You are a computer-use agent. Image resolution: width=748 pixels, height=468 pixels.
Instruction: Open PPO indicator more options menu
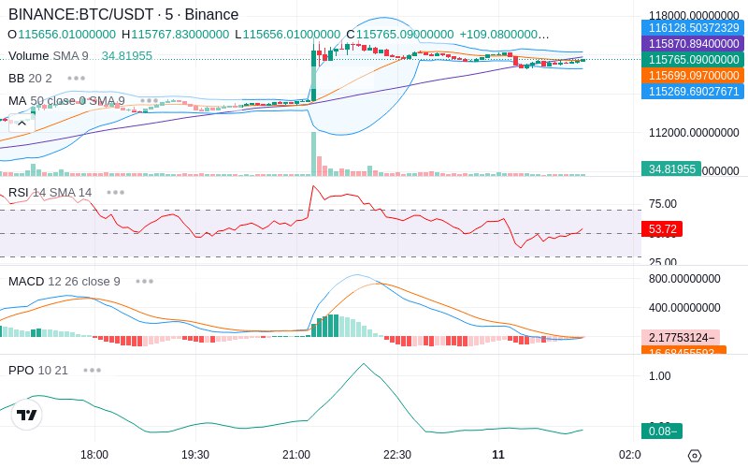click(92, 370)
